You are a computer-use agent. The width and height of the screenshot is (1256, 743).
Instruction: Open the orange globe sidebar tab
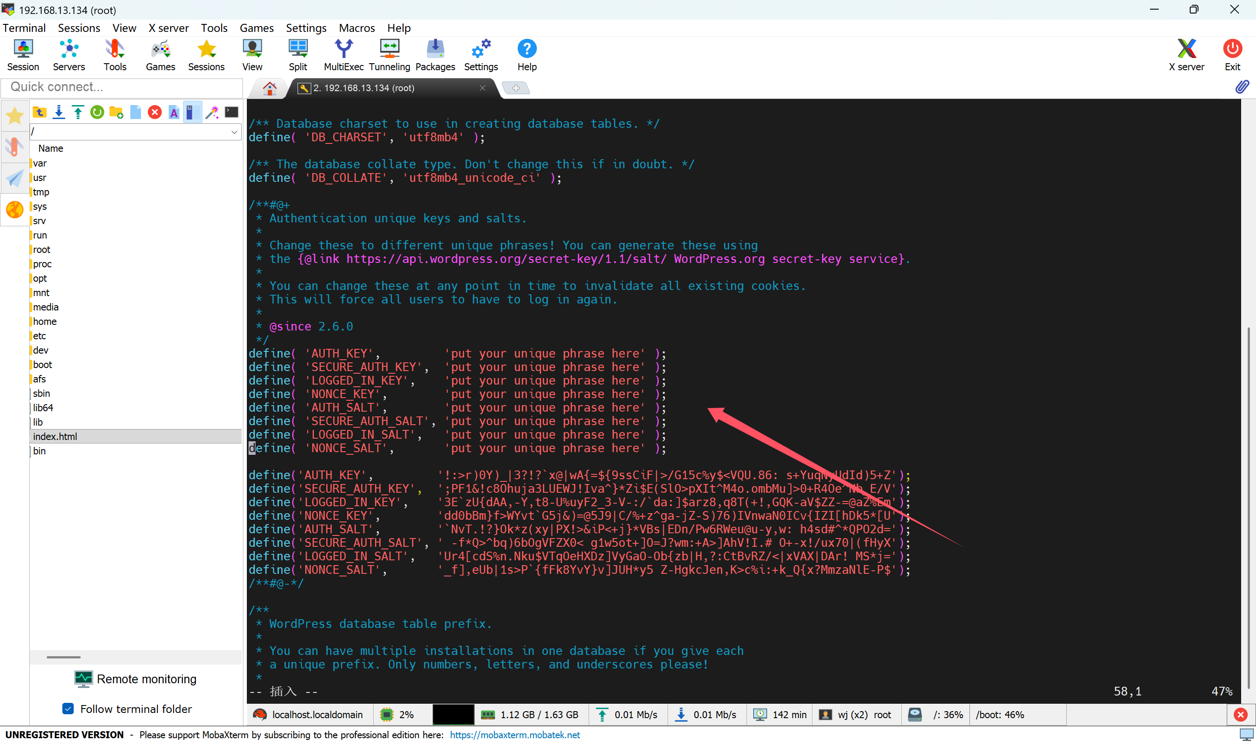(14, 210)
